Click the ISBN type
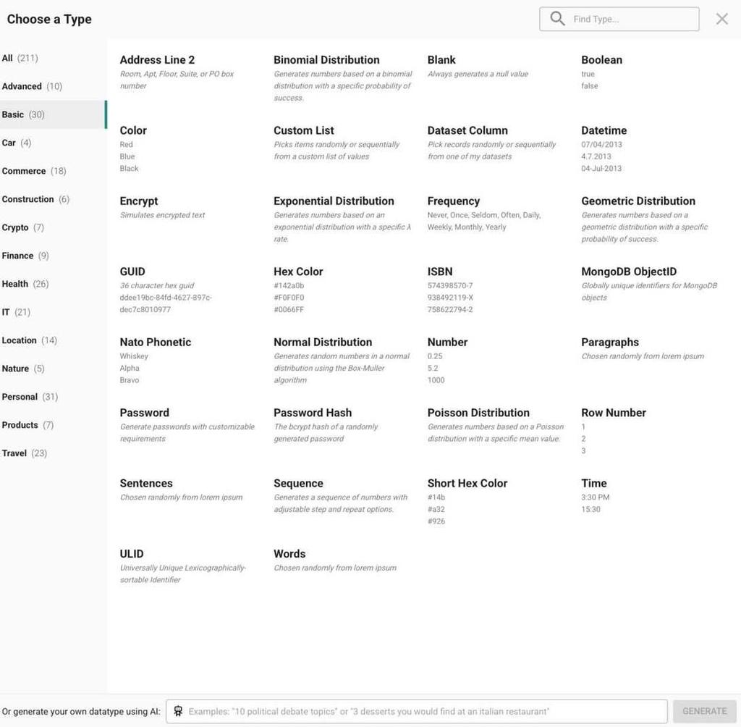This screenshot has width=741, height=727. click(x=440, y=272)
